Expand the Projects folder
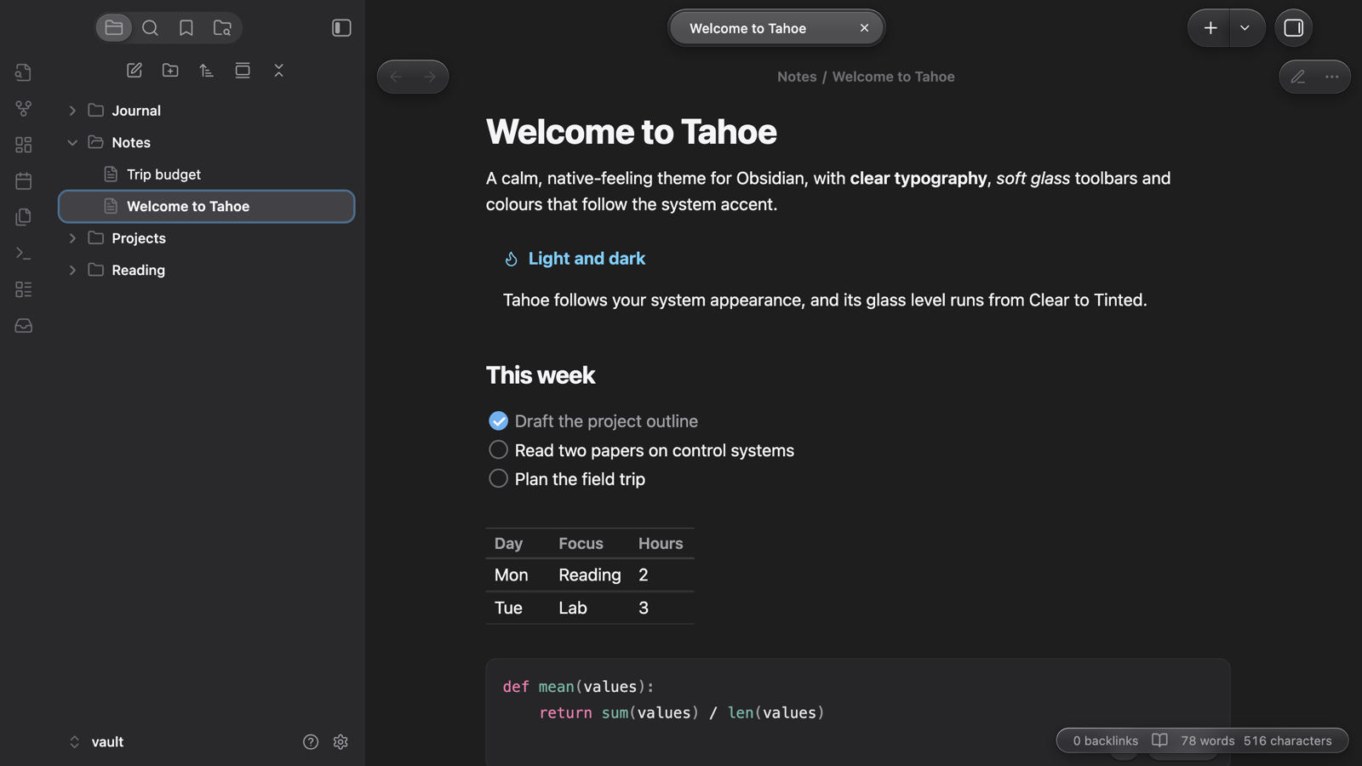The image size is (1362, 766). [72, 238]
